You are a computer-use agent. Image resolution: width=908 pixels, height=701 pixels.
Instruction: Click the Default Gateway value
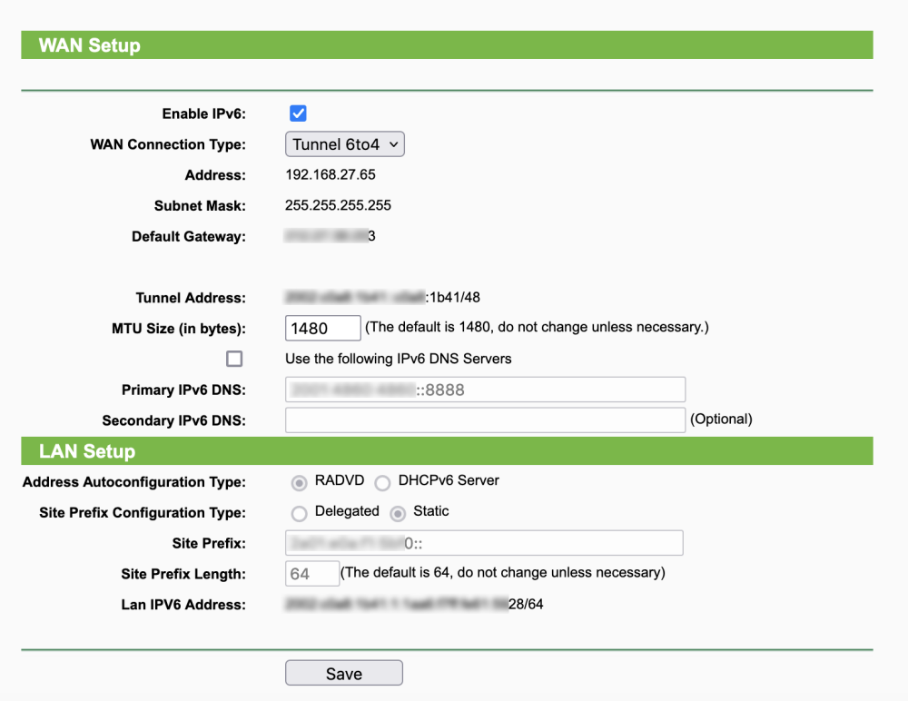coord(331,236)
